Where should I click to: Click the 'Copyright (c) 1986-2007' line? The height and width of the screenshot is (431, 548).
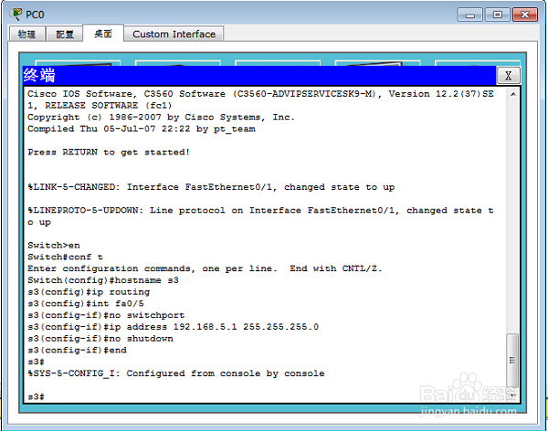point(161,117)
